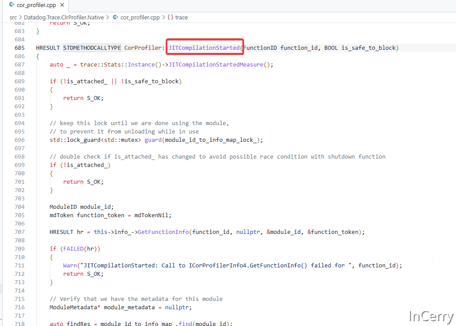Click the highlighted JITCompilationStarted method name
Screen dimensions: 456x326
tap(204, 48)
